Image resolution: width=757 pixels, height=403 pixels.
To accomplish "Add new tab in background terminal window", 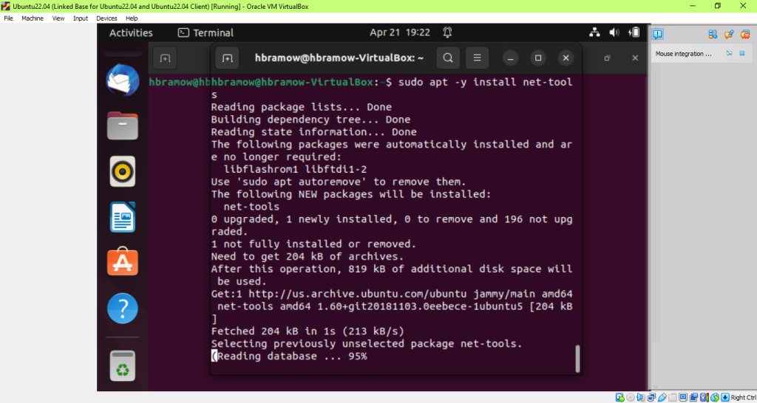I will coord(165,58).
